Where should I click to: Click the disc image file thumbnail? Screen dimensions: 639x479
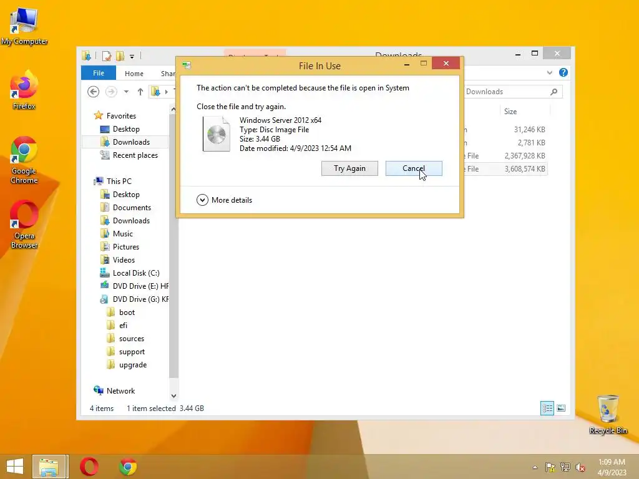[217, 133]
